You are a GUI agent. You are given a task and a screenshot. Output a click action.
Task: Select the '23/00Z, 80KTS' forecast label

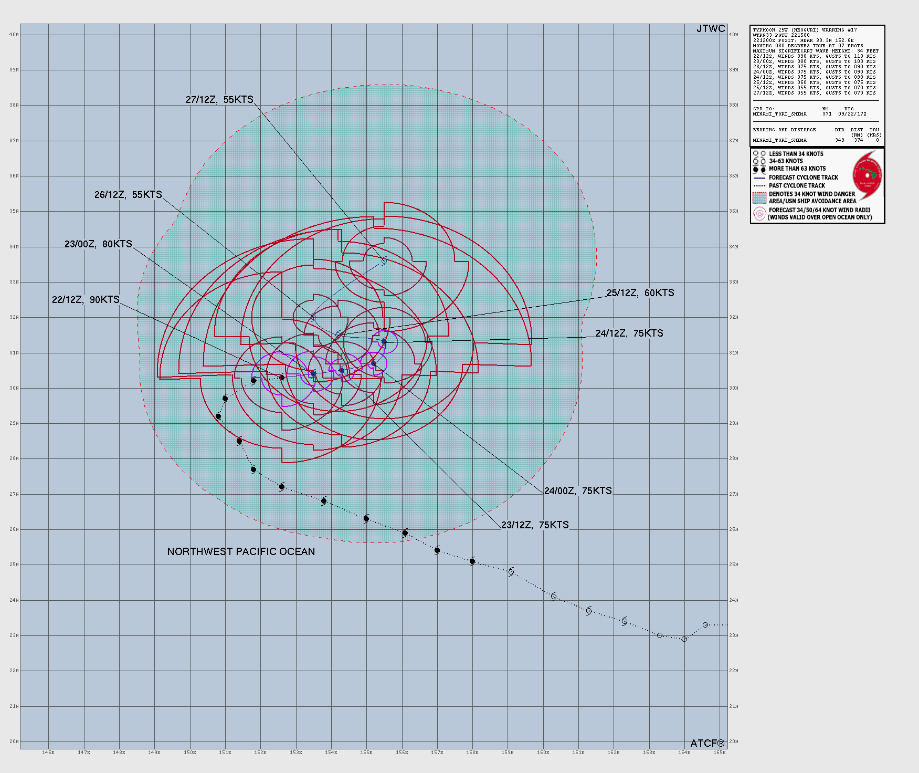tap(98, 244)
